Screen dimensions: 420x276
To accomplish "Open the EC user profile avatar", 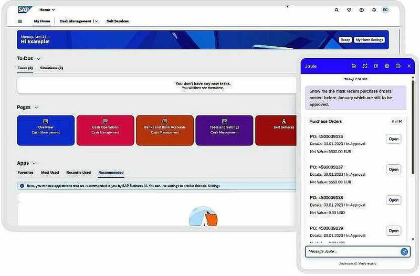I will tap(385, 10).
